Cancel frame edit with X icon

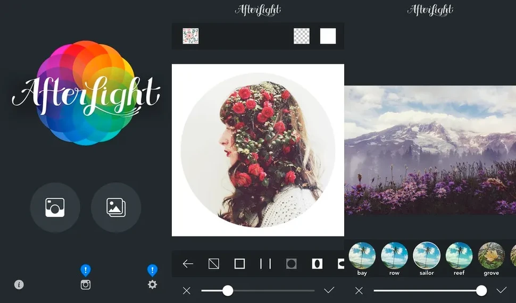[187, 290]
